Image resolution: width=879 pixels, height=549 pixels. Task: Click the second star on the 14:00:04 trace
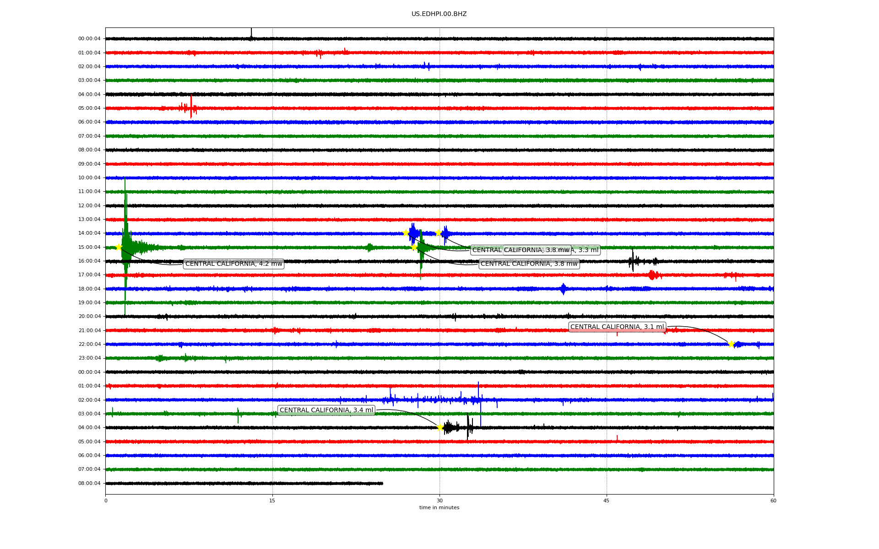(439, 233)
